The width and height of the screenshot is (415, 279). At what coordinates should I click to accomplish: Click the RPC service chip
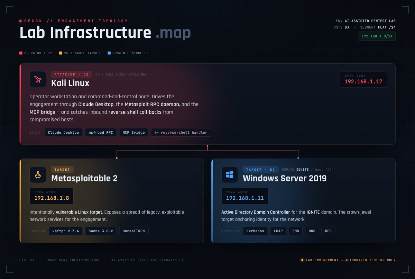[328, 231]
